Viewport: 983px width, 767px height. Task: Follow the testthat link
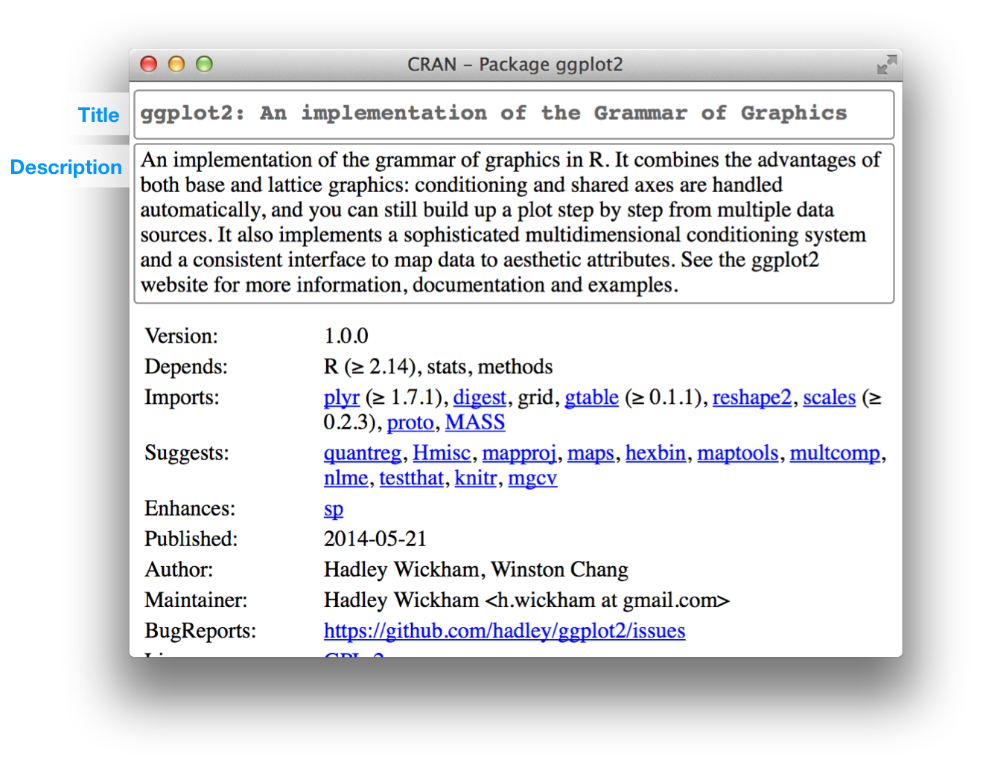tap(411, 478)
